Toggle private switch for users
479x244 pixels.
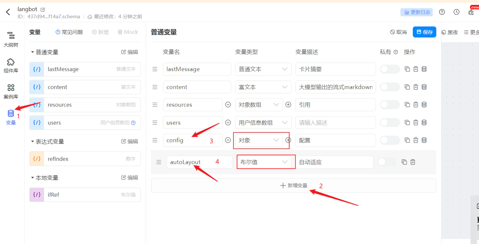pyautogui.click(x=390, y=123)
